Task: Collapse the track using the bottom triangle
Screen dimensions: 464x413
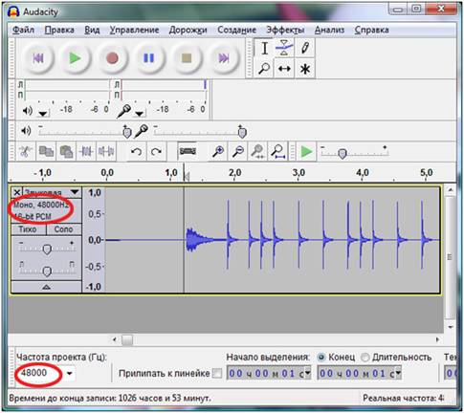Action: [46, 287]
